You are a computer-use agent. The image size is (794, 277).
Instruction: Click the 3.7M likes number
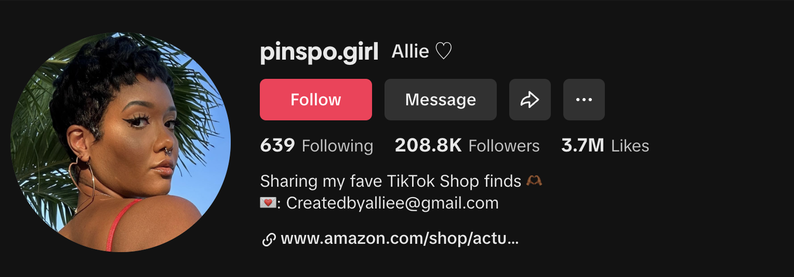(583, 146)
